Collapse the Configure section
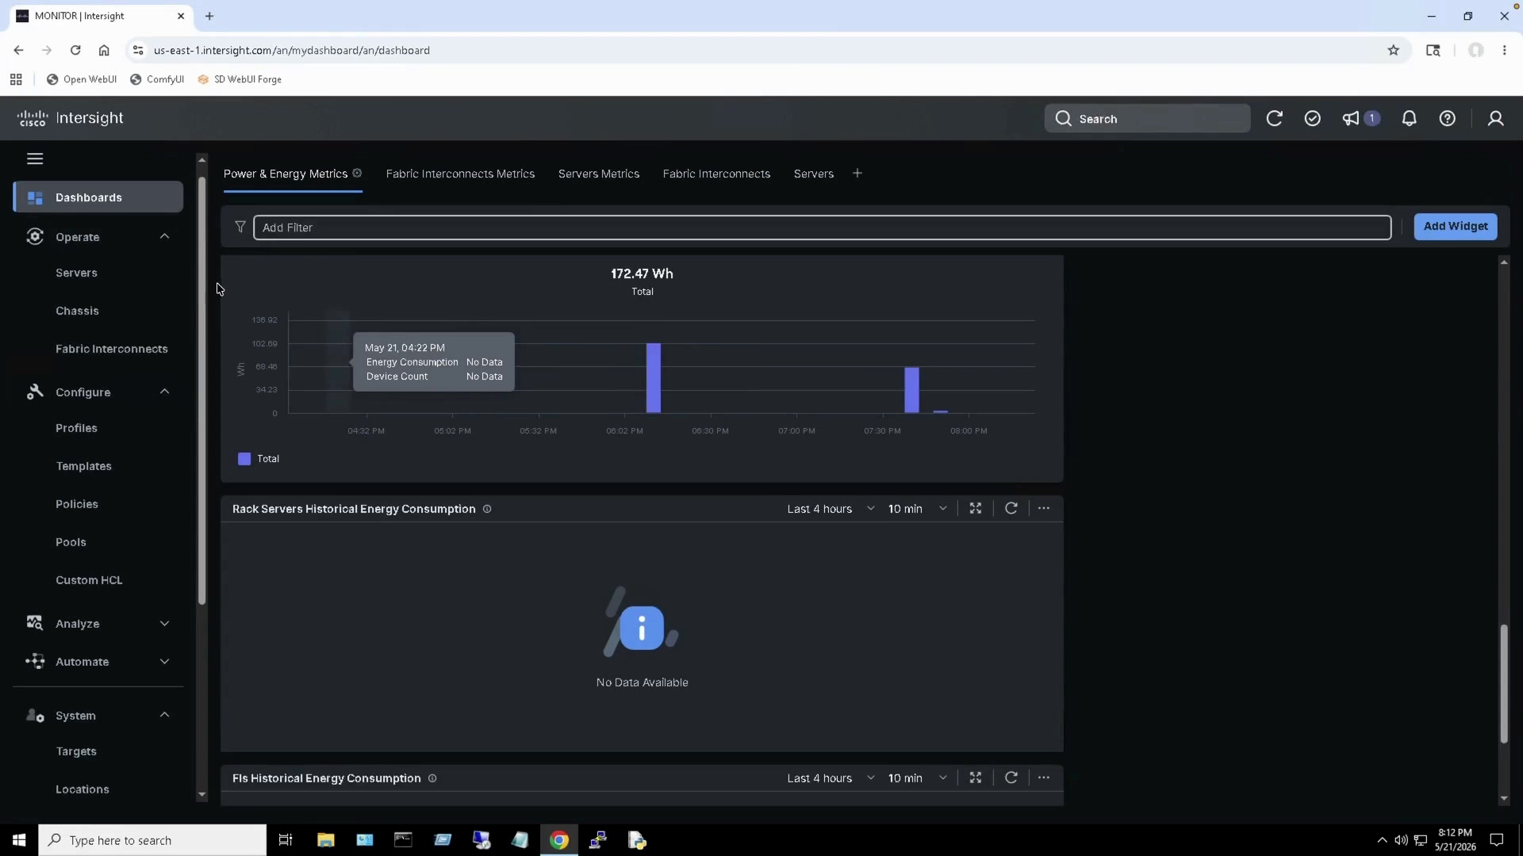Image resolution: width=1523 pixels, height=856 pixels. tap(165, 392)
